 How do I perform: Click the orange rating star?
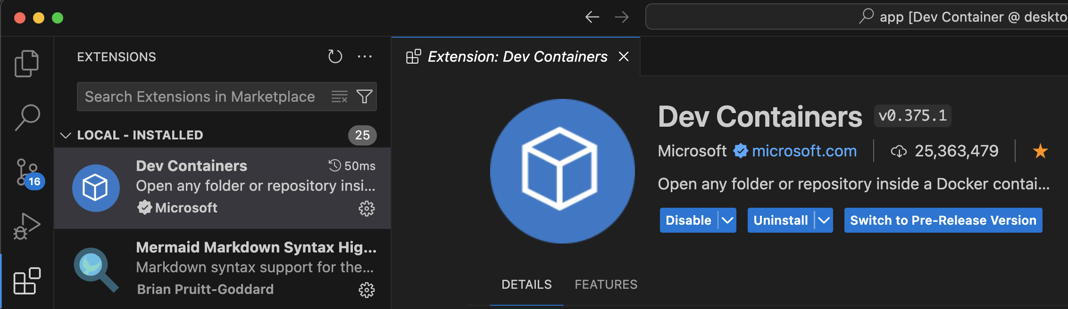pyautogui.click(x=1040, y=151)
